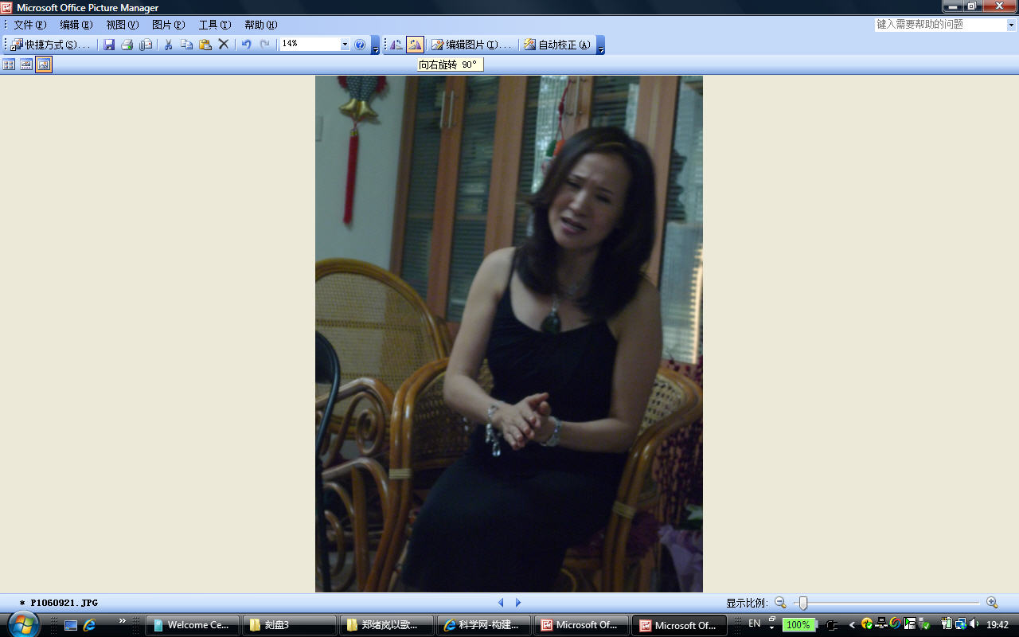
Task: Click the Redo arrow icon
Action: pos(265,45)
